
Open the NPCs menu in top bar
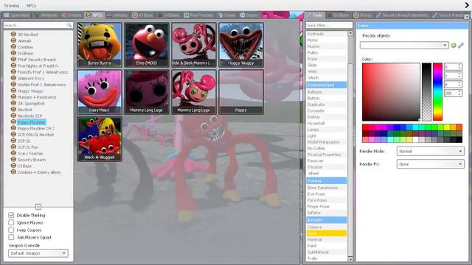coord(31,5)
